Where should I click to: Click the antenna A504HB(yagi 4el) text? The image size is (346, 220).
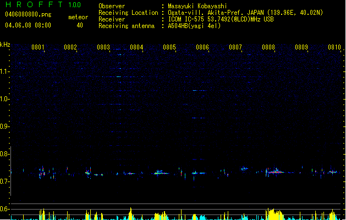tap(194, 26)
